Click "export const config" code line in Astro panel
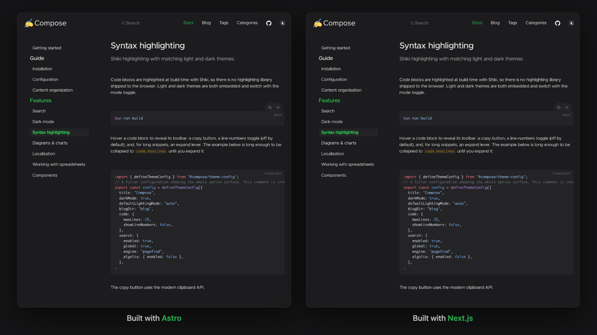The height and width of the screenshot is (335, 597). click(x=159, y=187)
